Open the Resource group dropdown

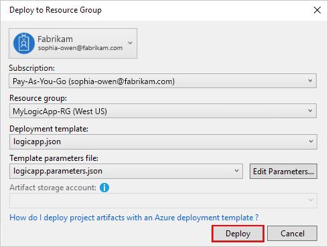[163, 111]
